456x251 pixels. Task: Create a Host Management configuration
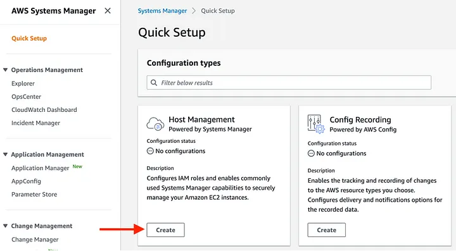coord(165,230)
